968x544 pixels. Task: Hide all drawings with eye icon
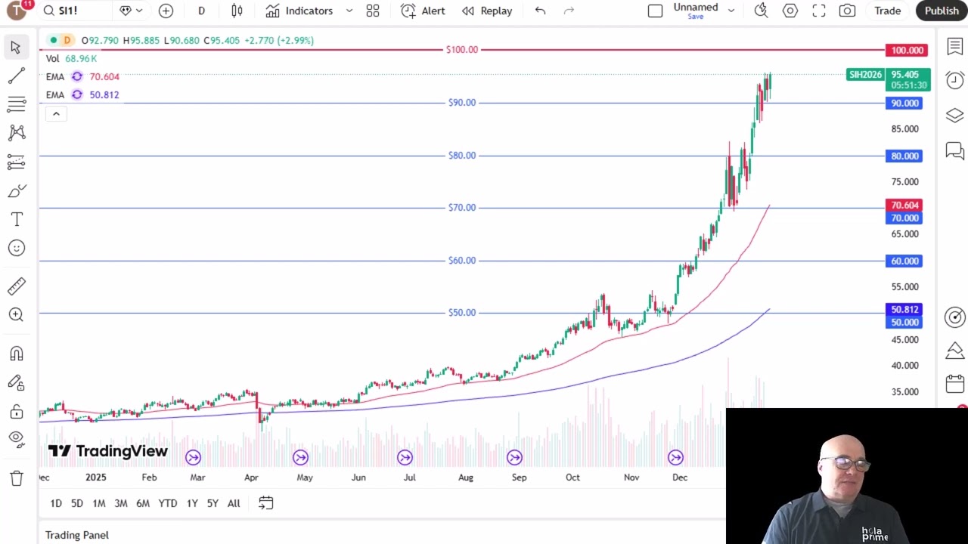(x=16, y=438)
